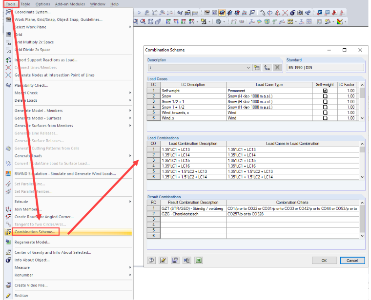Open the Options menu

pyautogui.click(x=42, y=4)
